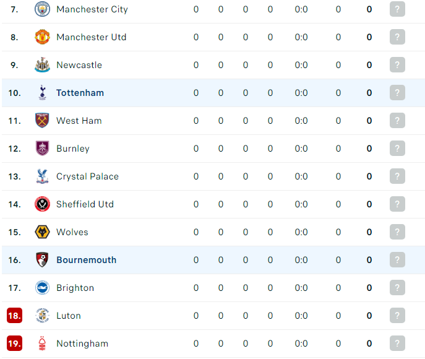Click the Burnley club crest
Screen dimensions: 425x359
(42, 149)
